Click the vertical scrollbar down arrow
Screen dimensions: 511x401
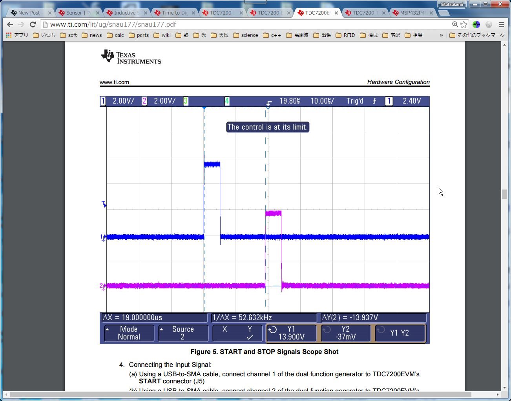point(504,388)
